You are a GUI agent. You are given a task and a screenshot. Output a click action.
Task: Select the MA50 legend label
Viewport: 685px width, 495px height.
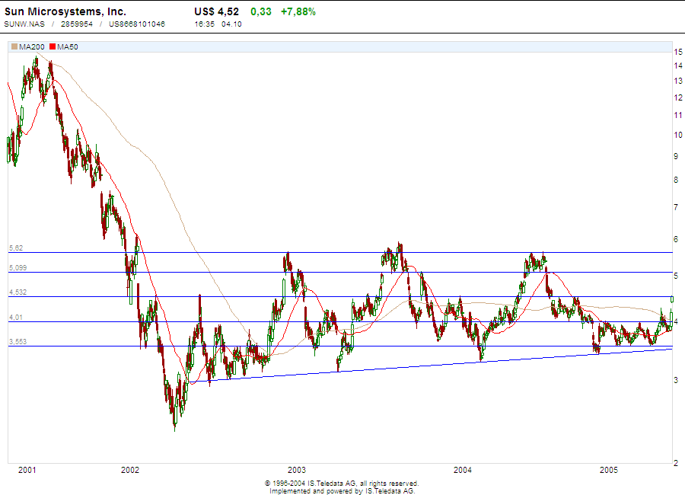click(x=68, y=46)
